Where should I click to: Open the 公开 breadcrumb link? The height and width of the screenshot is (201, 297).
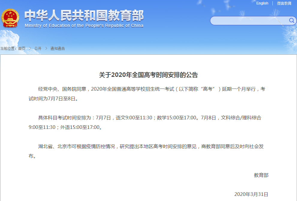(x=38, y=48)
